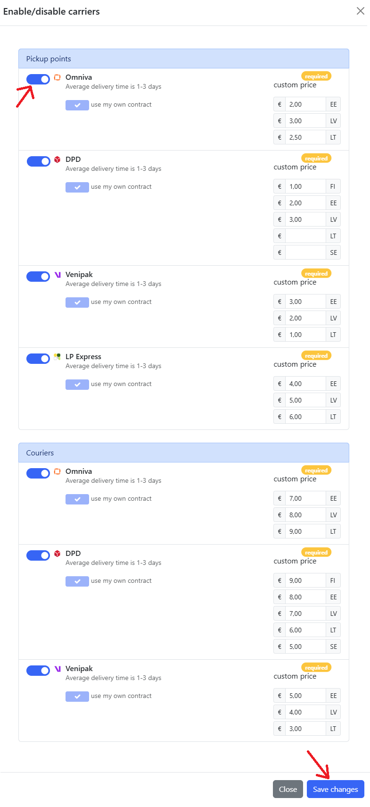Click the DPD logo under Couriers
This screenshot has width=370, height=807.
point(58,554)
